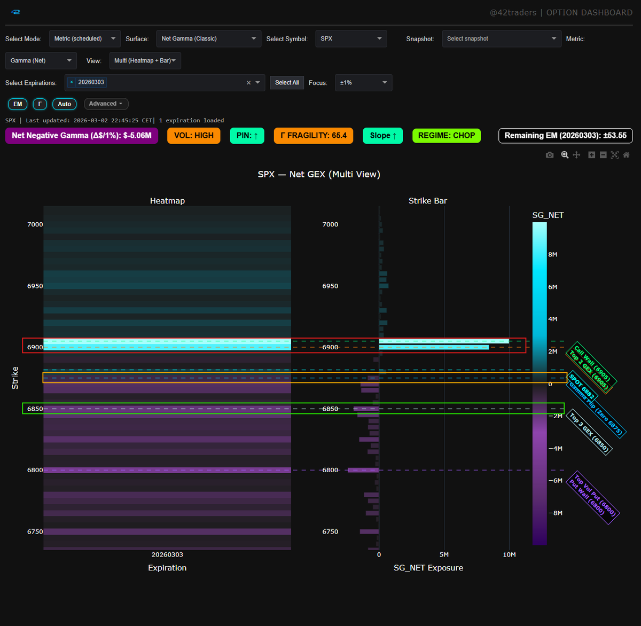
Task: Click the Zoom in plus icon
Action: point(591,155)
